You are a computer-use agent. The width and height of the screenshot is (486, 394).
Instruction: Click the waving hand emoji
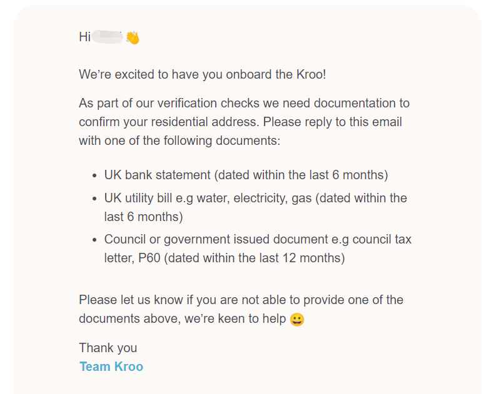(x=133, y=37)
